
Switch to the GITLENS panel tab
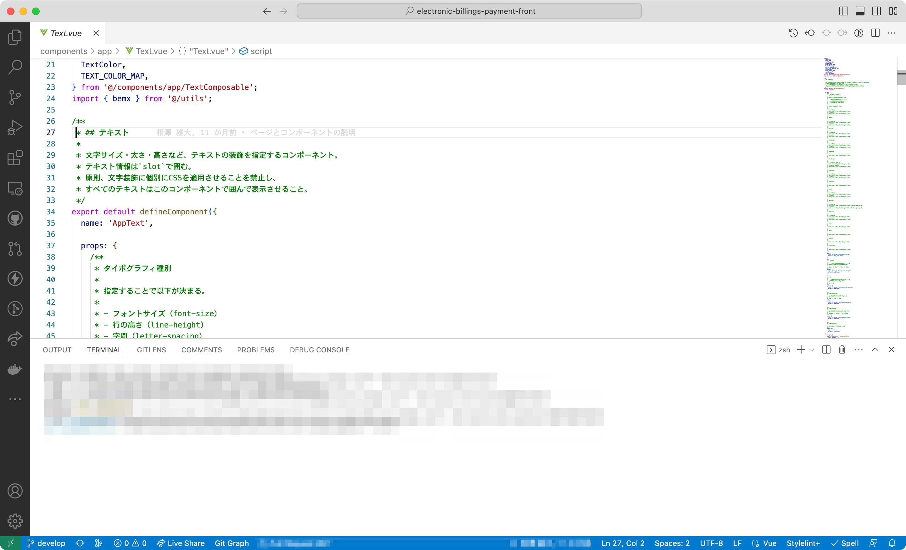point(151,350)
